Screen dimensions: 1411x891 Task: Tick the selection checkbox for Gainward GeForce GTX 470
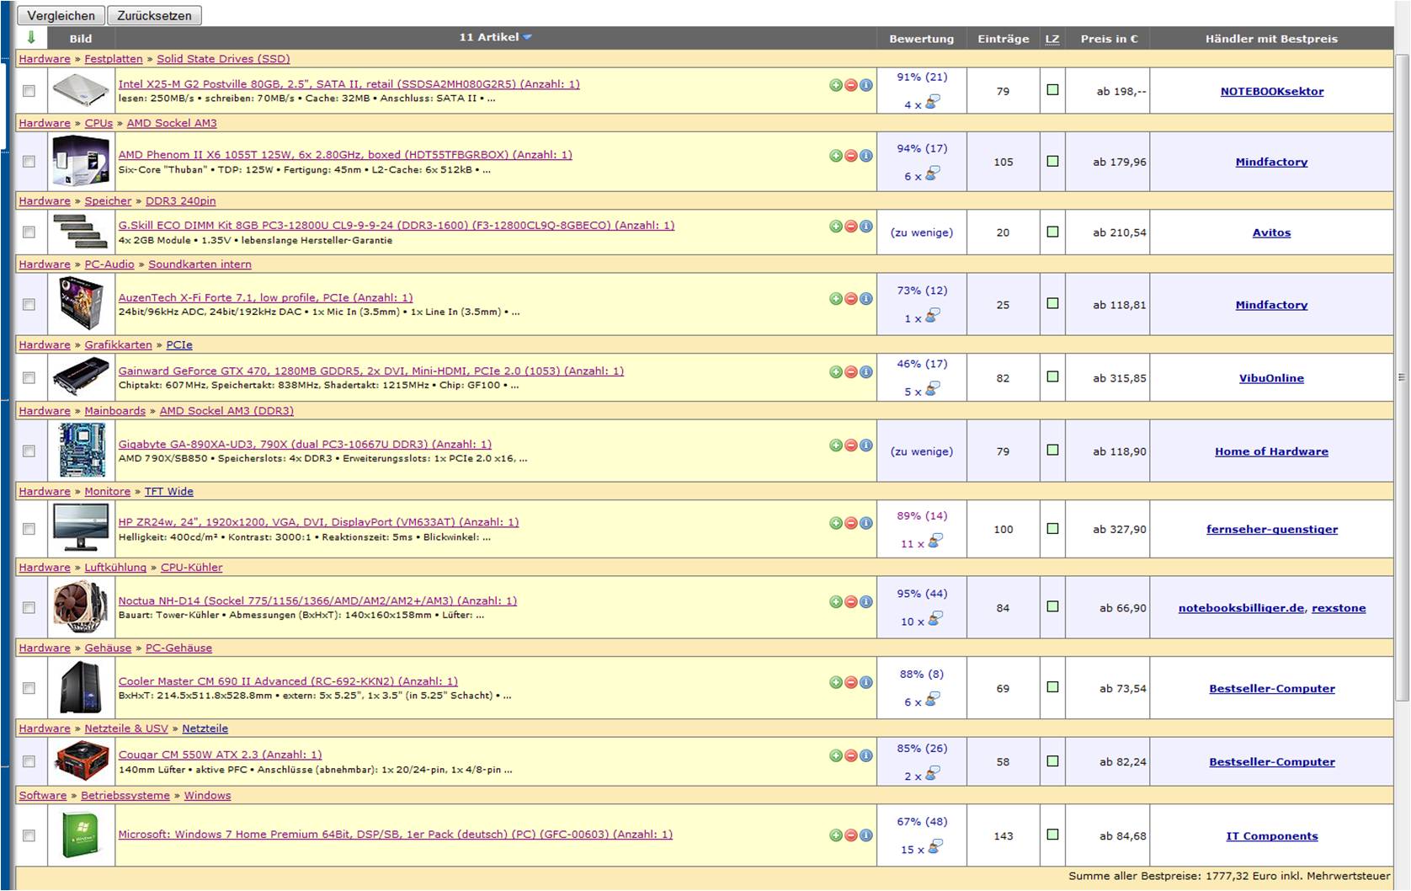pos(29,378)
